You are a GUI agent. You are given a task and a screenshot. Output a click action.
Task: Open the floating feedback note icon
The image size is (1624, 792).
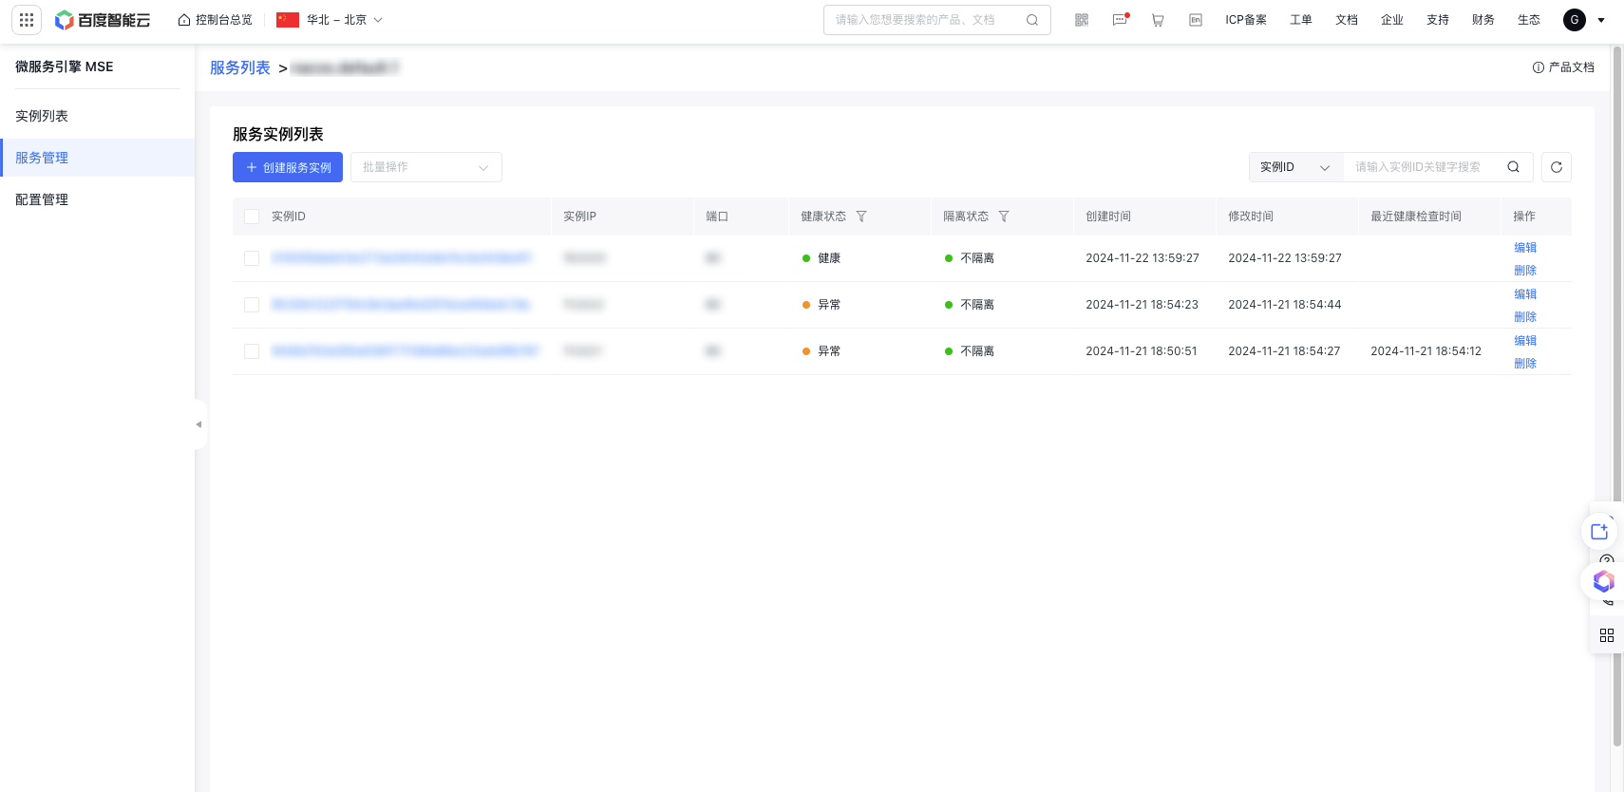(x=1599, y=532)
